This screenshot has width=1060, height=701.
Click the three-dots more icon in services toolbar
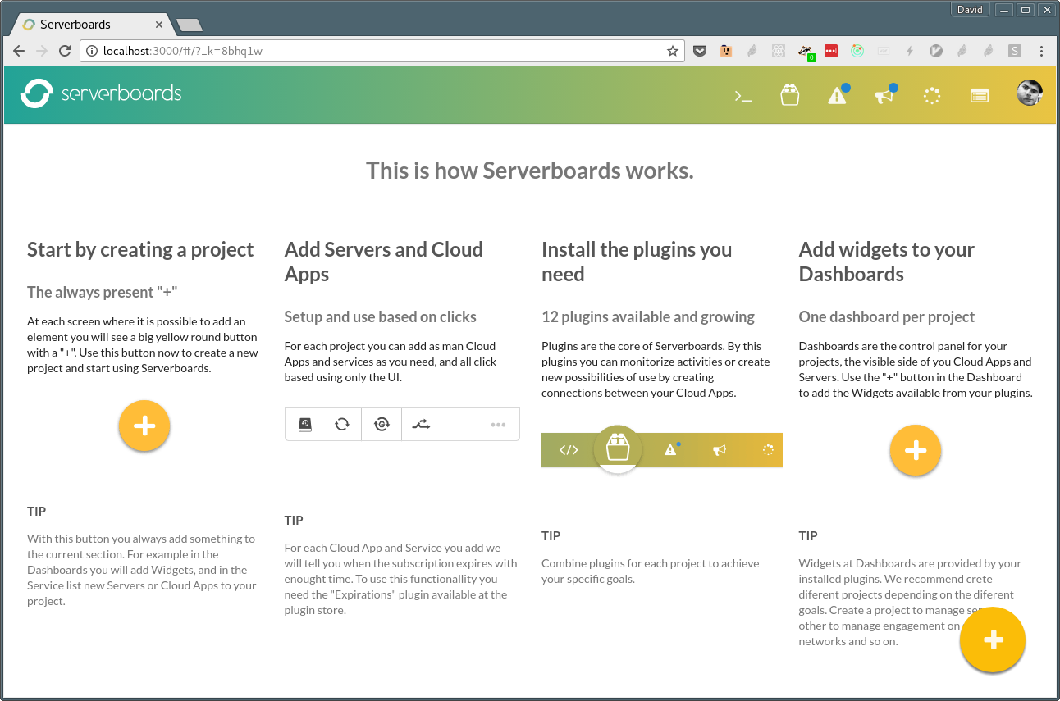[498, 425]
